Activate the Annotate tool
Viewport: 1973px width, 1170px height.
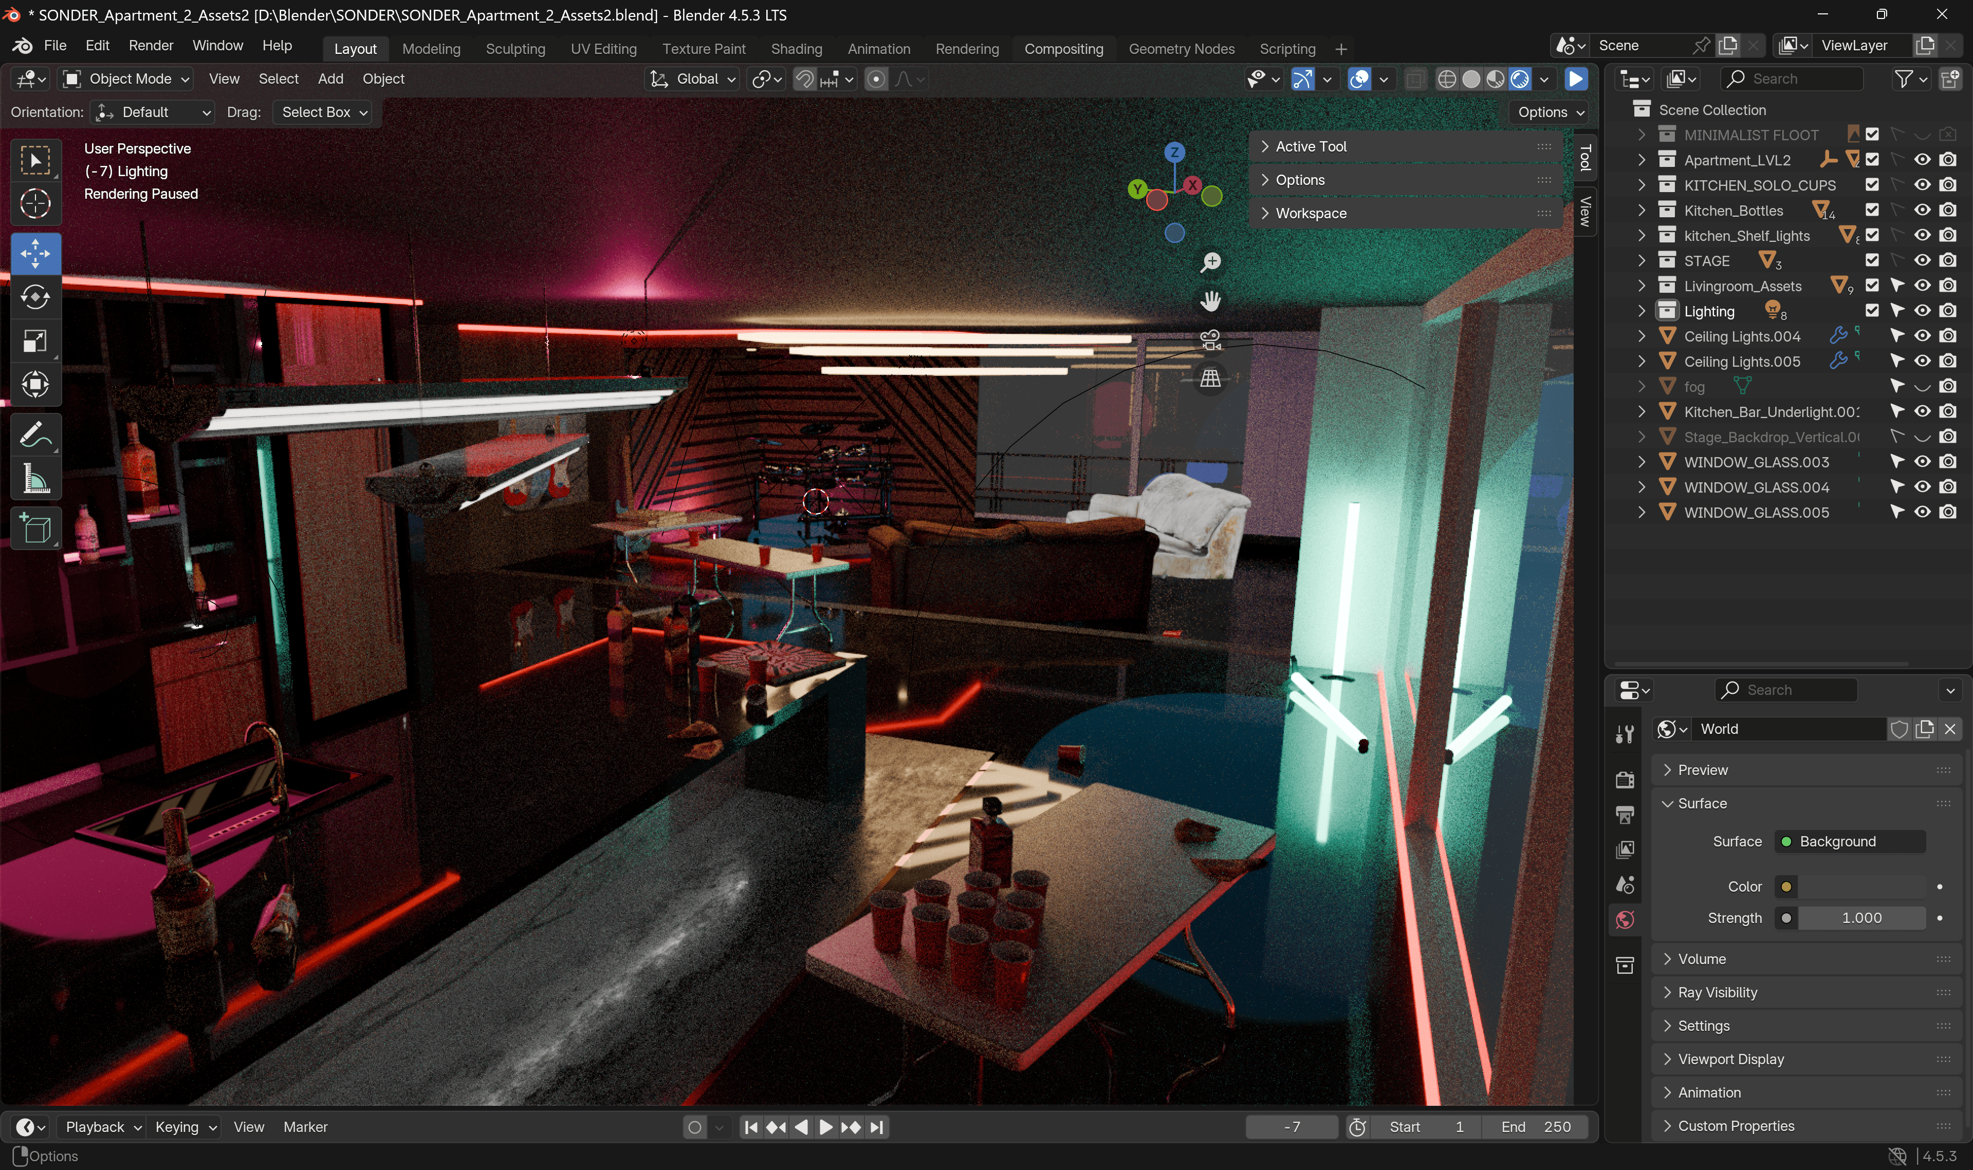click(x=35, y=435)
